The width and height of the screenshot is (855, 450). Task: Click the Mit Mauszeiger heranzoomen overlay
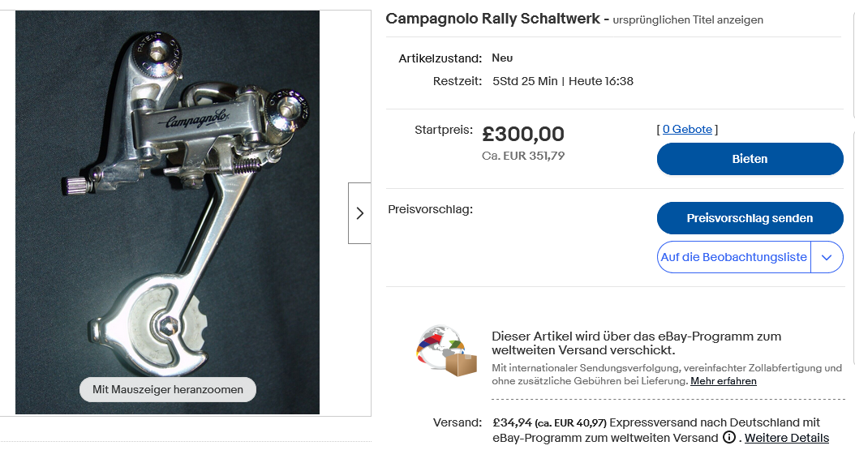click(x=167, y=390)
